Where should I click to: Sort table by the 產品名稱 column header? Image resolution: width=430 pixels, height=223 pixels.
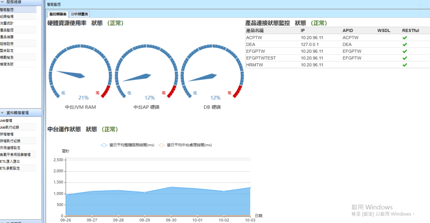click(x=255, y=30)
